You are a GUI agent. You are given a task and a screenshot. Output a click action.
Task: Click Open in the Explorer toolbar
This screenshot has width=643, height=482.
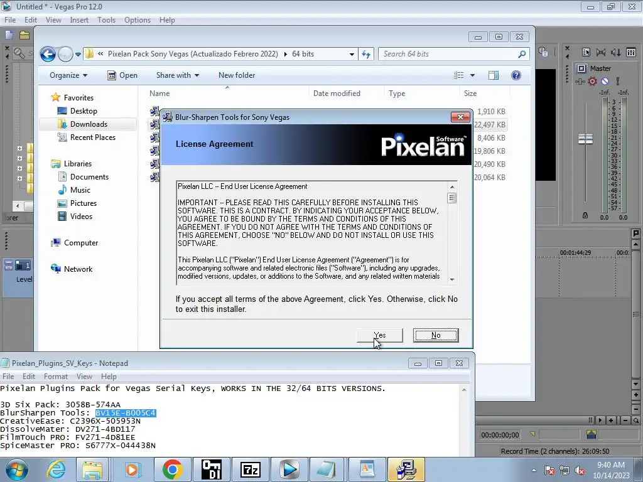pos(122,75)
